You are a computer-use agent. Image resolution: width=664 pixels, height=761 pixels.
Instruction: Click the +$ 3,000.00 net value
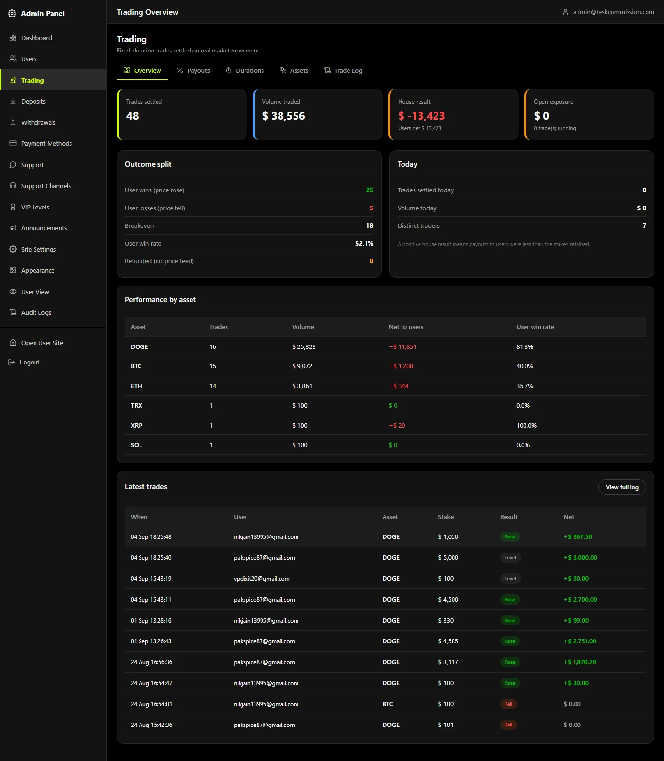tap(580, 558)
